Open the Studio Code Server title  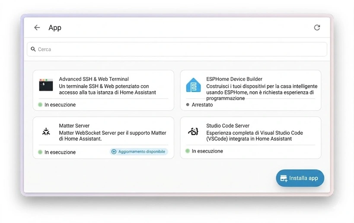click(227, 126)
